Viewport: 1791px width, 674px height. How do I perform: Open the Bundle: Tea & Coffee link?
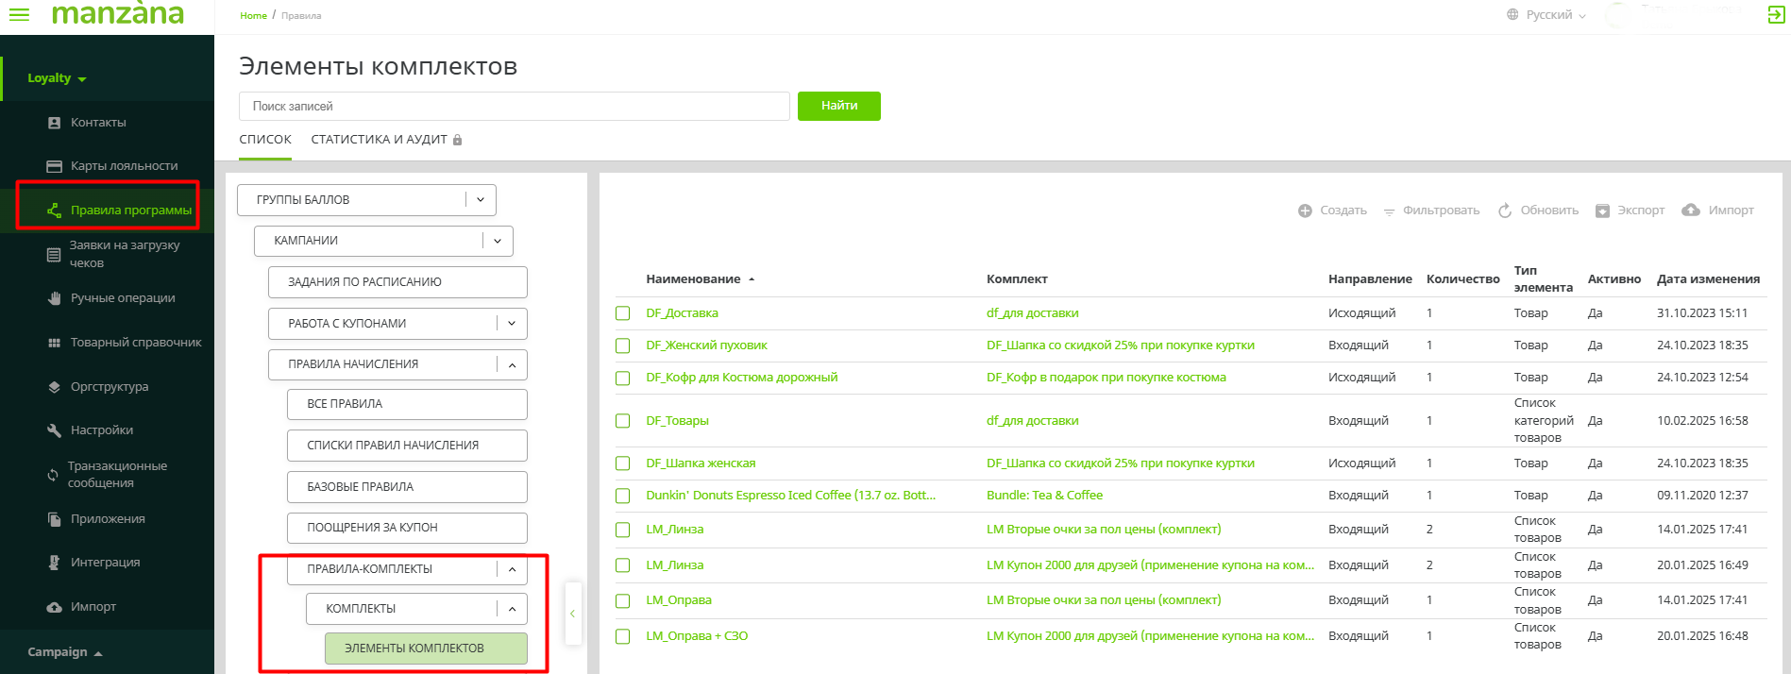(x=1044, y=496)
